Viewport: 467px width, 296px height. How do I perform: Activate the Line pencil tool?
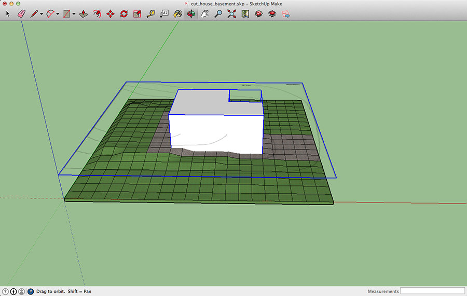[x=34, y=14]
